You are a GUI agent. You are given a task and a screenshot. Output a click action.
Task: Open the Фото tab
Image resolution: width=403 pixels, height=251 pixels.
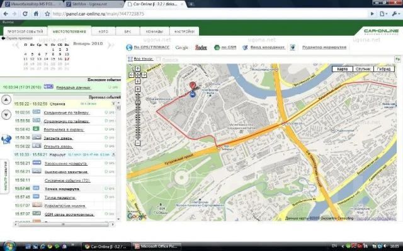coord(103,31)
